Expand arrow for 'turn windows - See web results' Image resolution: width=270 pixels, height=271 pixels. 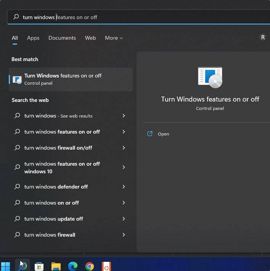pyautogui.click(x=124, y=116)
